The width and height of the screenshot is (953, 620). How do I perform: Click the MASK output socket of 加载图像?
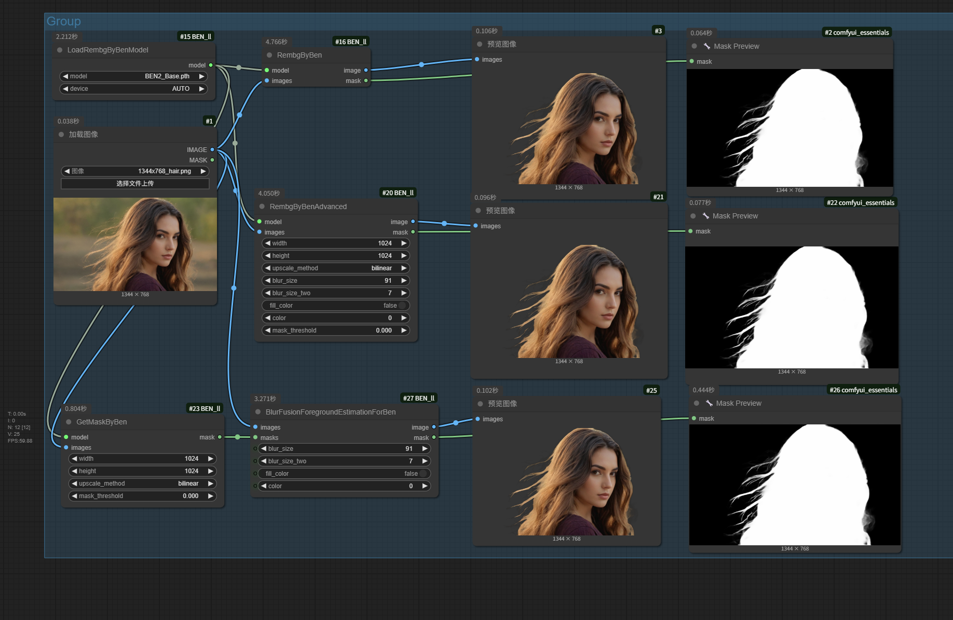point(212,160)
